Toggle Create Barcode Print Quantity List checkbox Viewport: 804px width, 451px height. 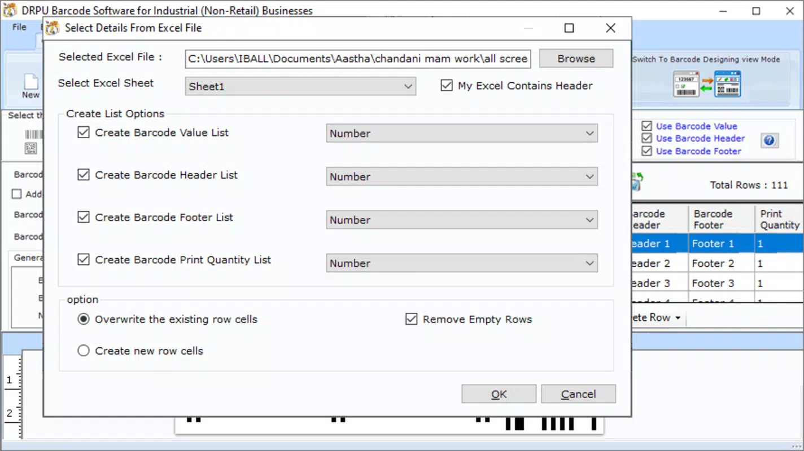click(x=84, y=259)
